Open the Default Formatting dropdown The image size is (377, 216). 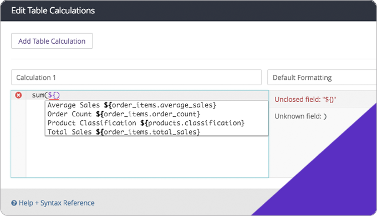click(x=322, y=78)
